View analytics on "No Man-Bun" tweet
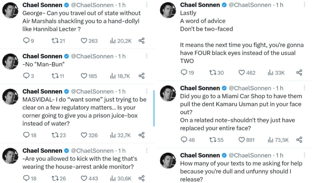This screenshot has height=183, width=314. tap(113, 76)
